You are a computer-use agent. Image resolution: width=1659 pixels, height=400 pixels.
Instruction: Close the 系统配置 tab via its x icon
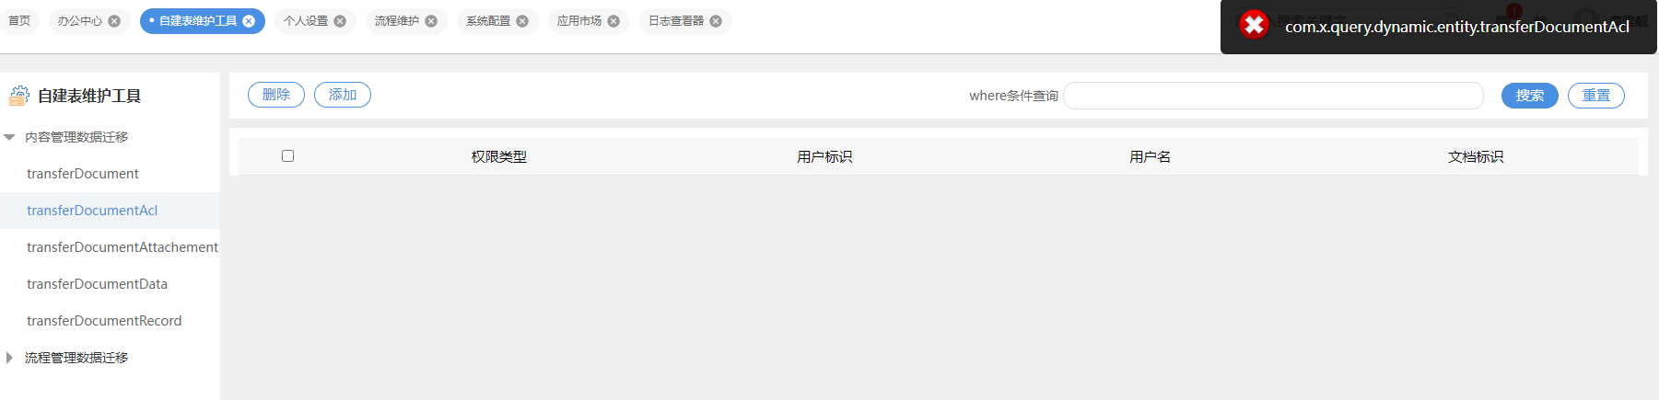click(x=522, y=21)
